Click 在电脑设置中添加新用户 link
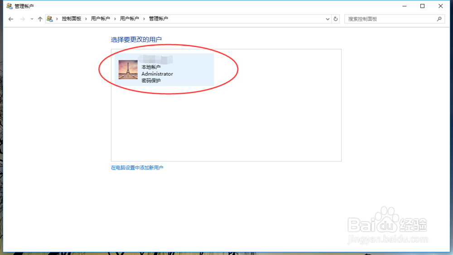This screenshot has height=255, width=453. (x=137, y=168)
